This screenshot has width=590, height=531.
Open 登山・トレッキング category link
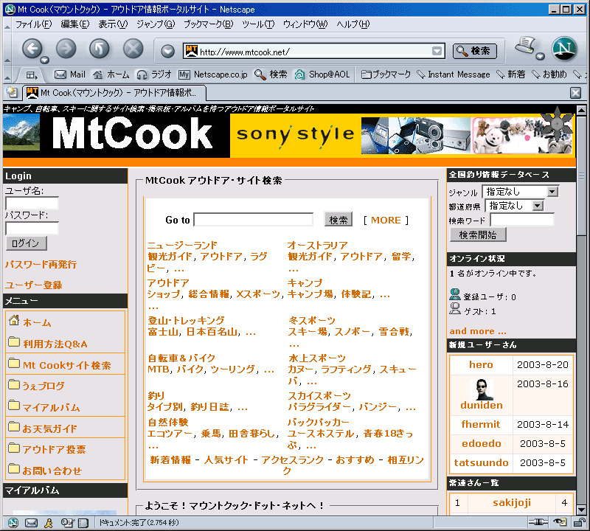(187, 320)
